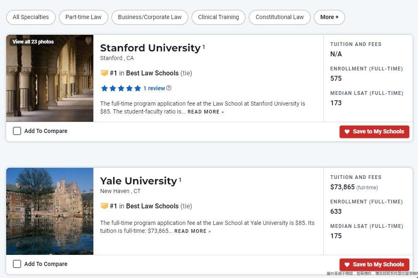Click Yale's #1 ranking badge icon
The height and width of the screenshot is (278, 418).
[x=104, y=206]
